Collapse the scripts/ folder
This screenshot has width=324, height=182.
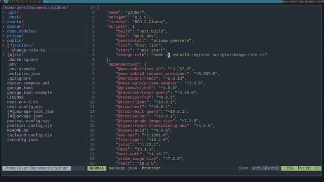tap(23, 45)
